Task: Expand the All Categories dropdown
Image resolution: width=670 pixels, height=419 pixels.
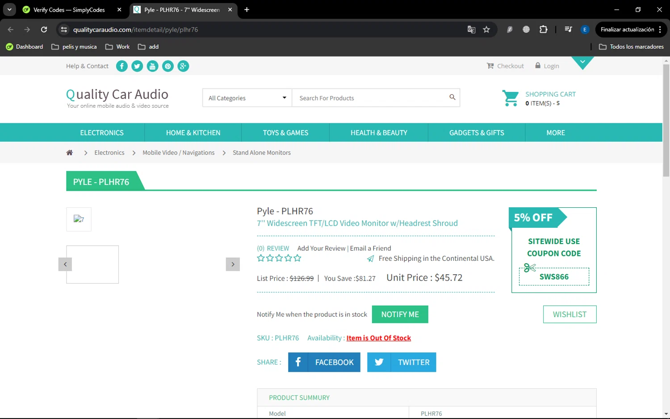Action: 247,98
